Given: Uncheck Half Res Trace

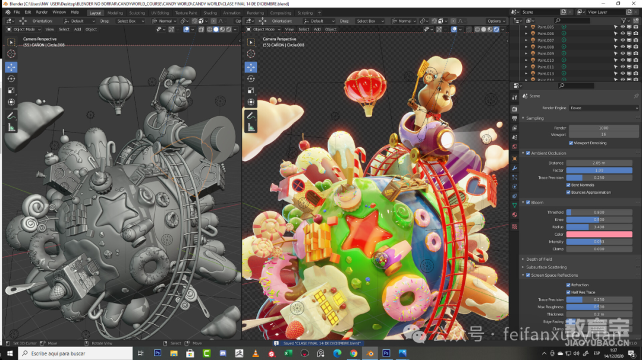Looking at the screenshot, I should pos(568,292).
